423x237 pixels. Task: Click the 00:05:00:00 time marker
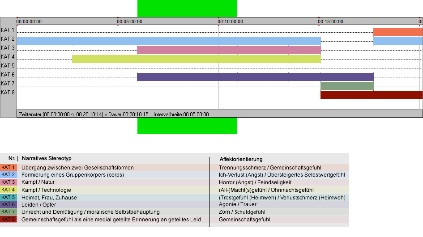click(x=129, y=21)
